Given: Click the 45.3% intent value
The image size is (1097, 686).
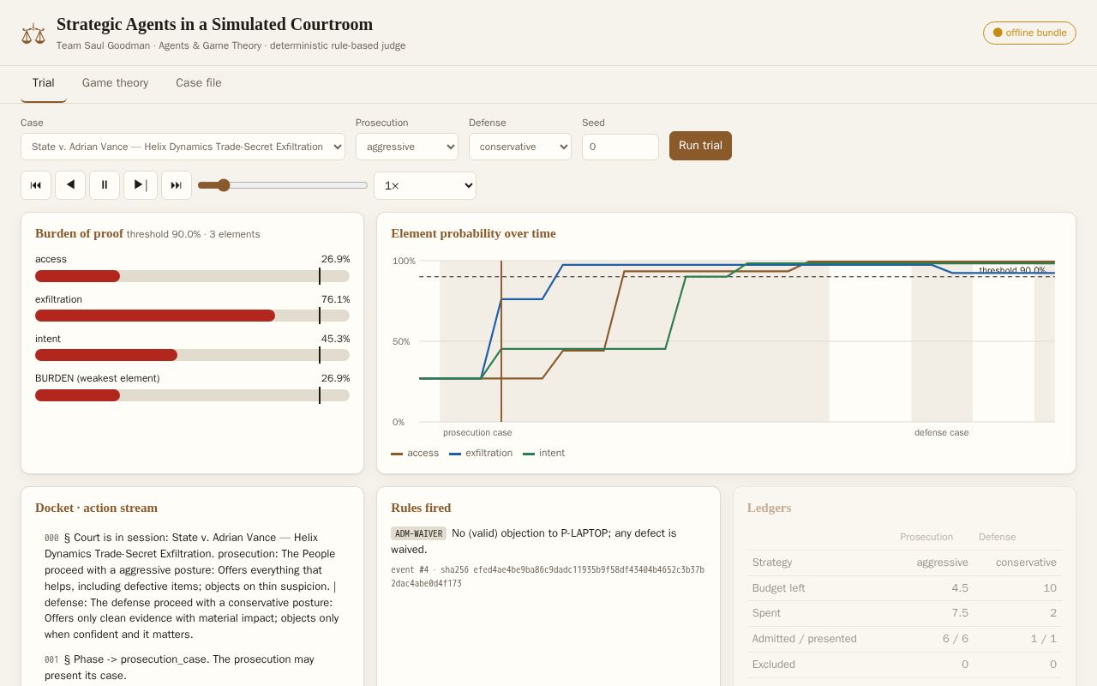Looking at the screenshot, I should [x=336, y=339].
